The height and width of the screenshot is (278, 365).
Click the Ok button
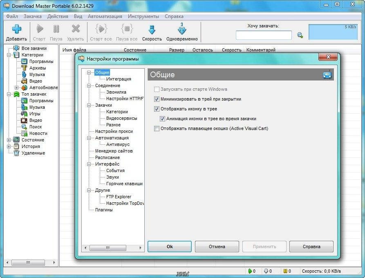click(170, 247)
